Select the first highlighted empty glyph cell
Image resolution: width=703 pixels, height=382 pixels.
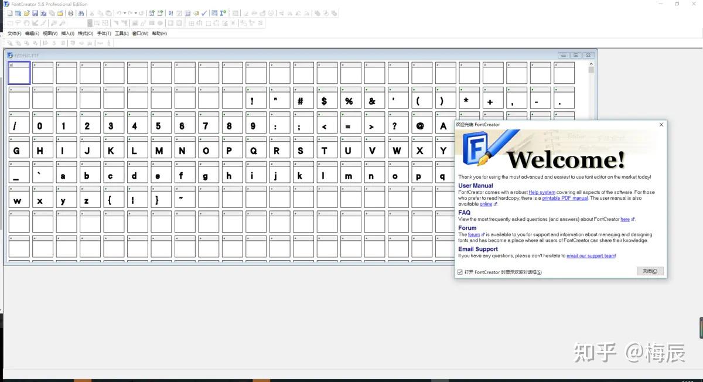click(19, 73)
